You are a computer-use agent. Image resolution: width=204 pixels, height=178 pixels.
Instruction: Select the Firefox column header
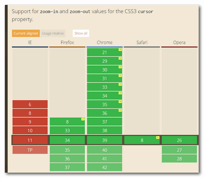67,42
